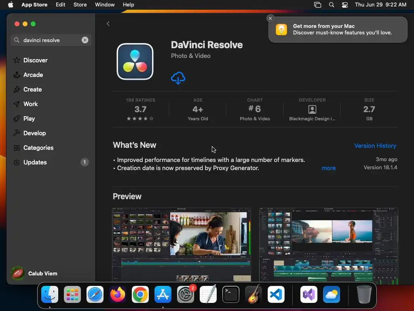Click the 3.7 star rating summary

(140, 109)
